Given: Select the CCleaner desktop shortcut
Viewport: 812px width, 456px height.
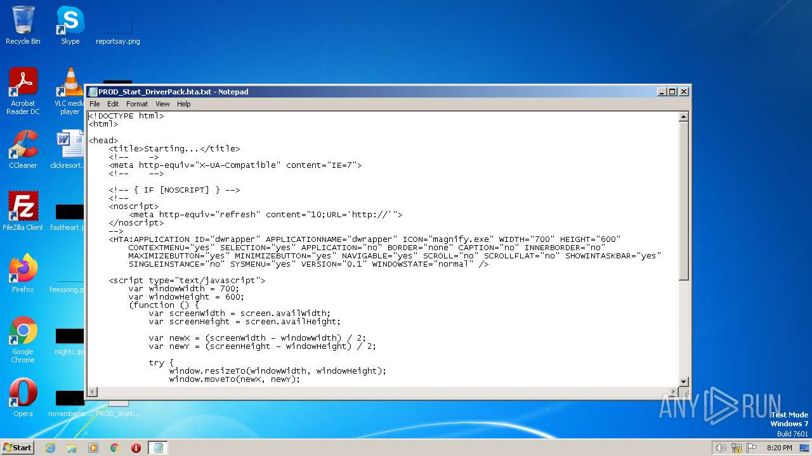Looking at the screenshot, I should 23,149.
